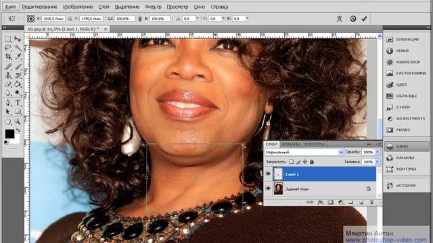Select the Pen tool
433x243 pixels.
pyautogui.click(x=7, y=103)
